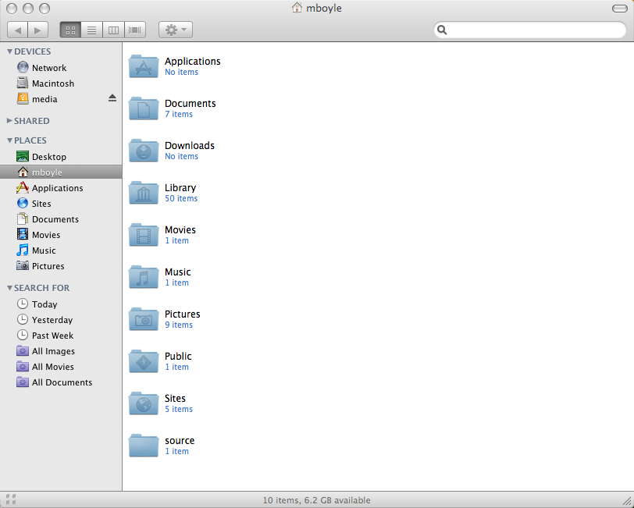
Task: Open All Movies smart search
Action: click(61, 367)
